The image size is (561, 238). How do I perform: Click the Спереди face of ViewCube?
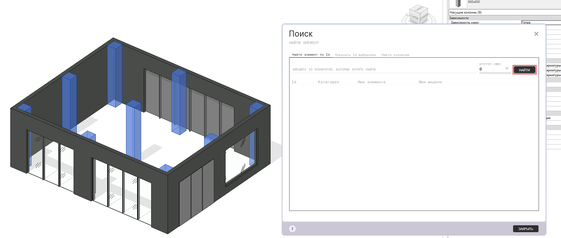point(424,17)
